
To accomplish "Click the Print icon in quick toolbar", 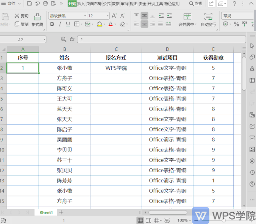I will coord(46,4).
